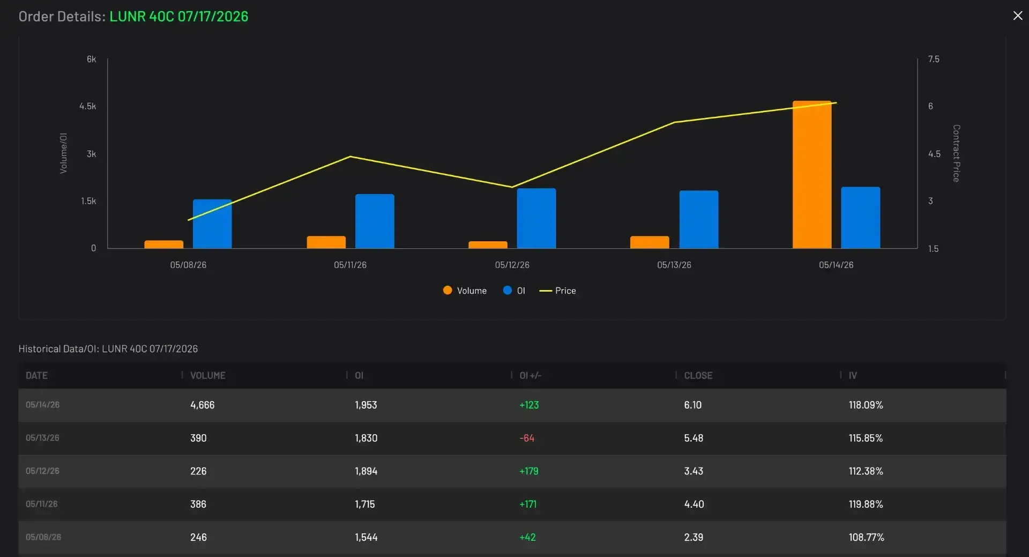The width and height of the screenshot is (1029, 557).
Task: Toggle the Volume series in chart legend
Action: 465,291
